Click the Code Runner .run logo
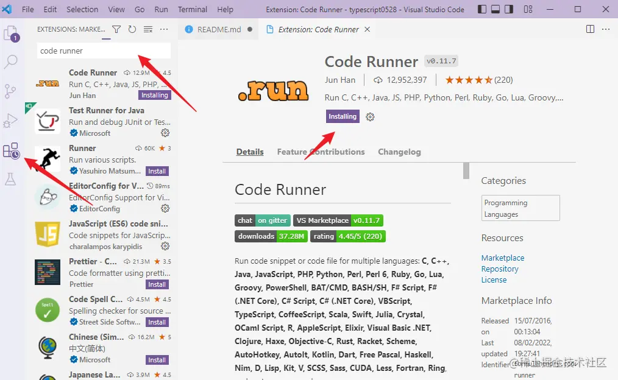The height and width of the screenshot is (380, 618). [274, 91]
